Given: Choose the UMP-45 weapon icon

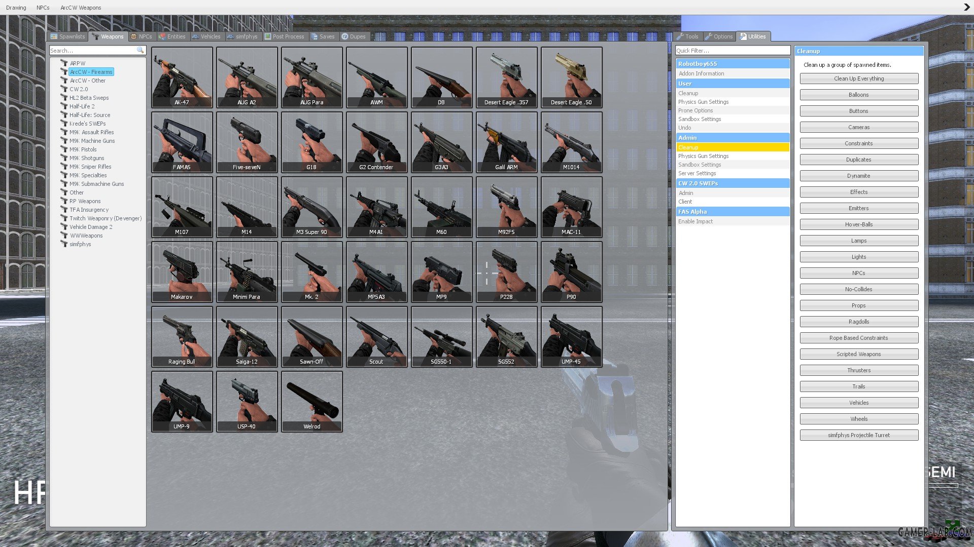Looking at the screenshot, I should 571,336.
